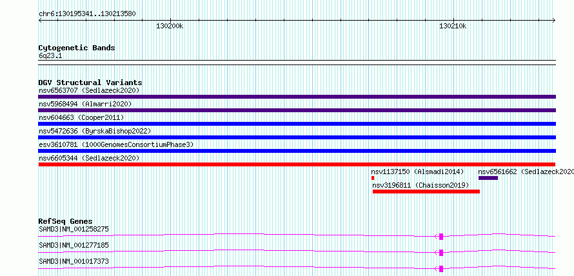The width and height of the screenshot is (574, 276).
Task: Click the magenta exon of NM_001277185
Action: (441, 253)
